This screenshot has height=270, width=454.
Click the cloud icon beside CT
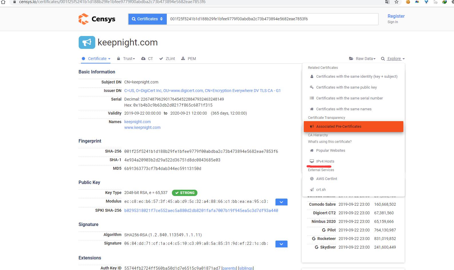coord(143,59)
